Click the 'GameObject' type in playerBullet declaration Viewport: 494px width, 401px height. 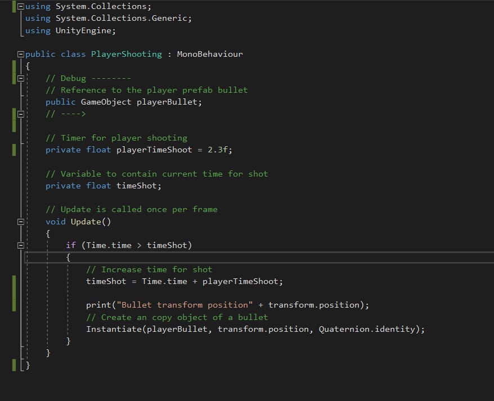click(x=106, y=102)
